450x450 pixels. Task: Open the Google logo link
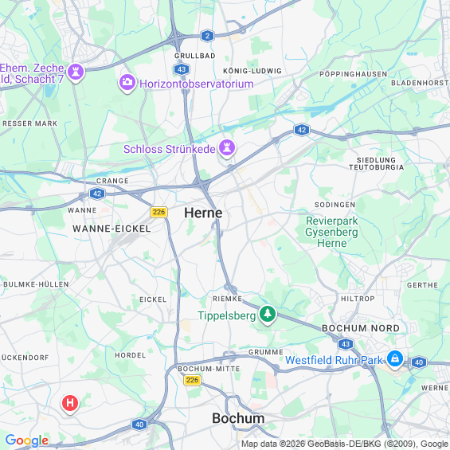coord(27,440)
